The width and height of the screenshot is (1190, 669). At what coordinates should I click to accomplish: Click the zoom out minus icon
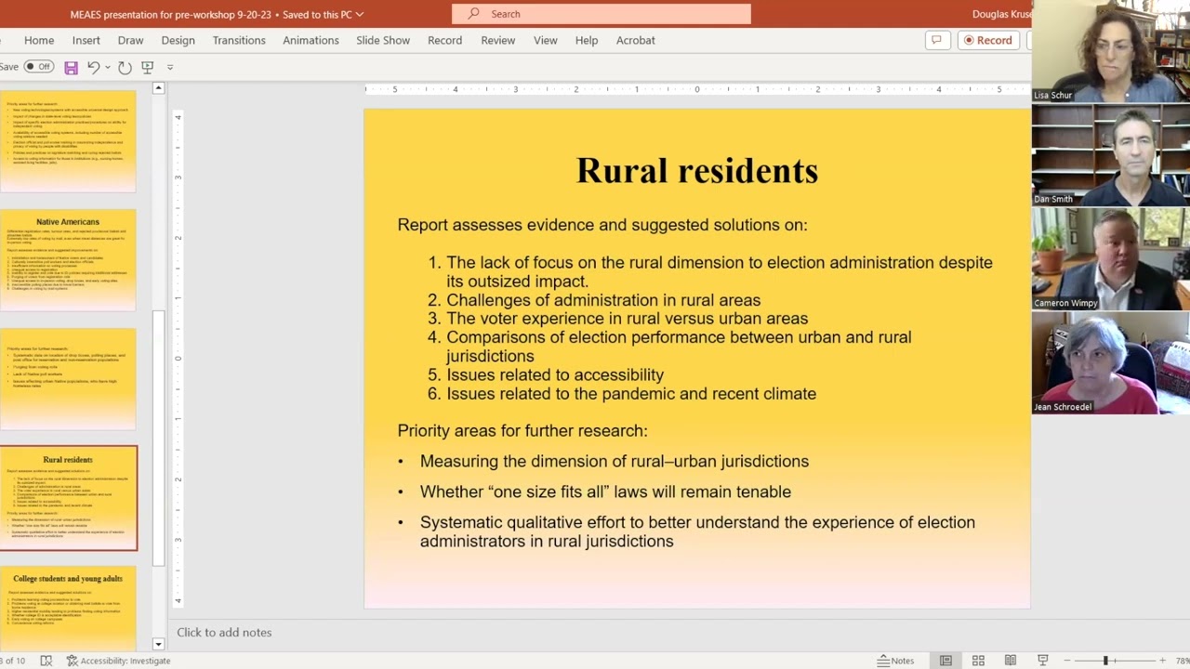tap(1067, 661)
